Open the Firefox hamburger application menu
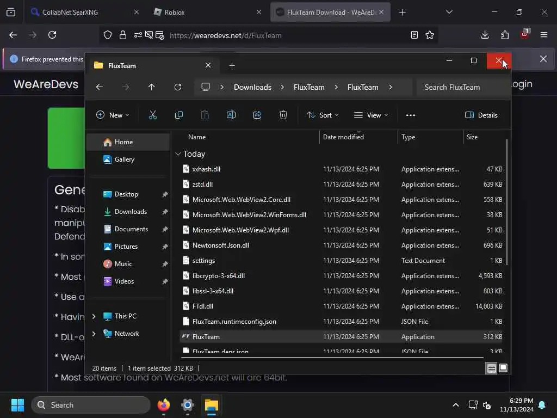Screen dimensions: 557x418 (x=544, y=35)
